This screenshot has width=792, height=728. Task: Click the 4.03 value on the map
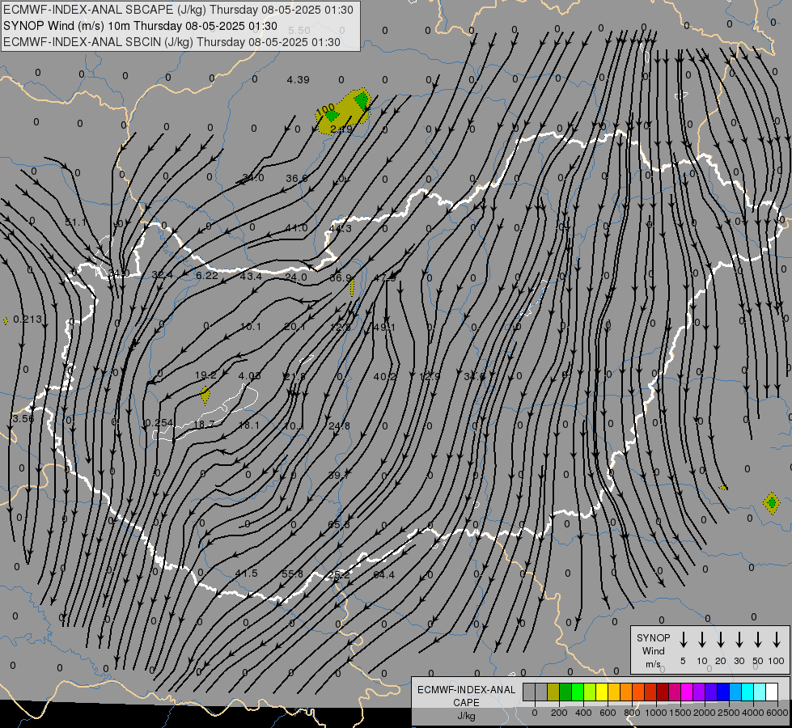(x=249, y=376)
